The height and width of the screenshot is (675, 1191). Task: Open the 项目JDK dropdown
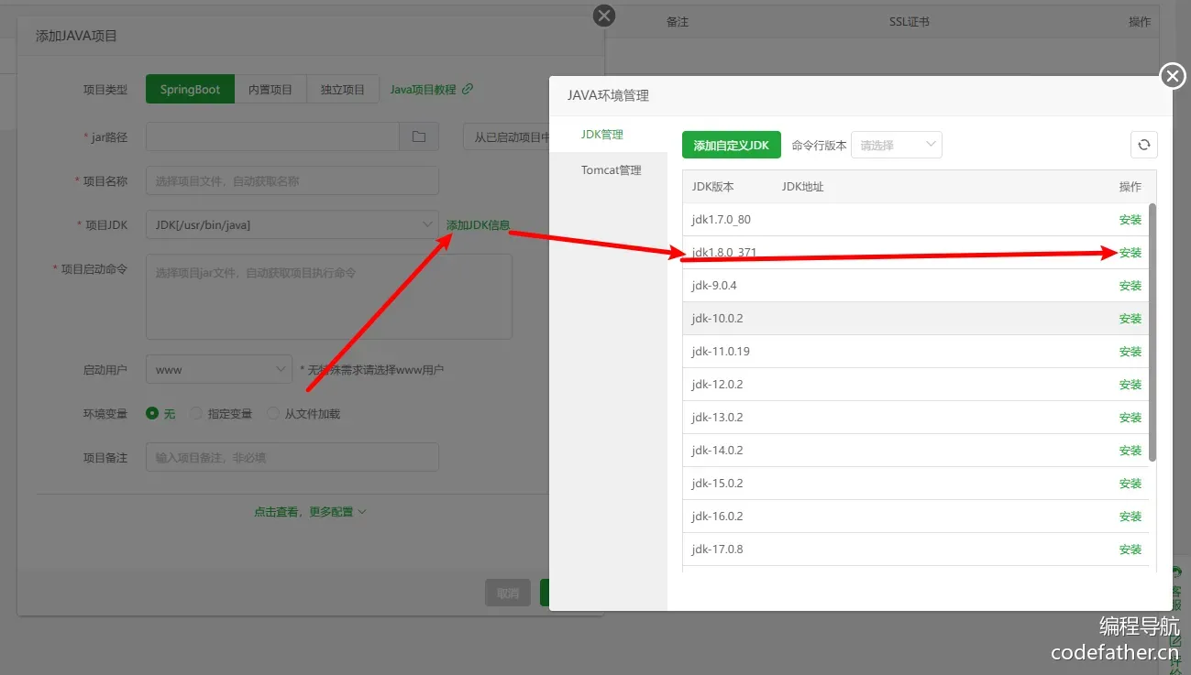[x=292, y=225]
